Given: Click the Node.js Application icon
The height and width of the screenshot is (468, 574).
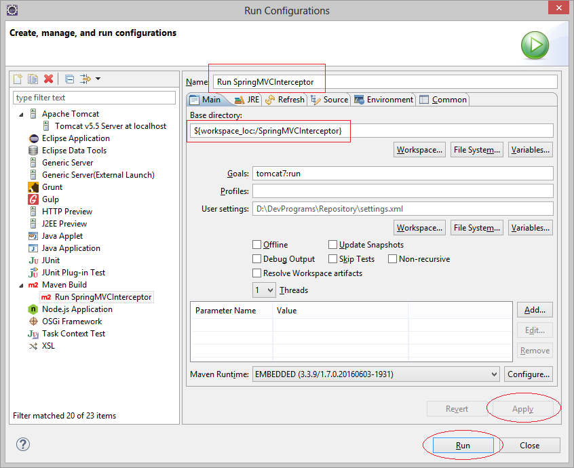Looking at the screenshot, I should tap(33, 309).
